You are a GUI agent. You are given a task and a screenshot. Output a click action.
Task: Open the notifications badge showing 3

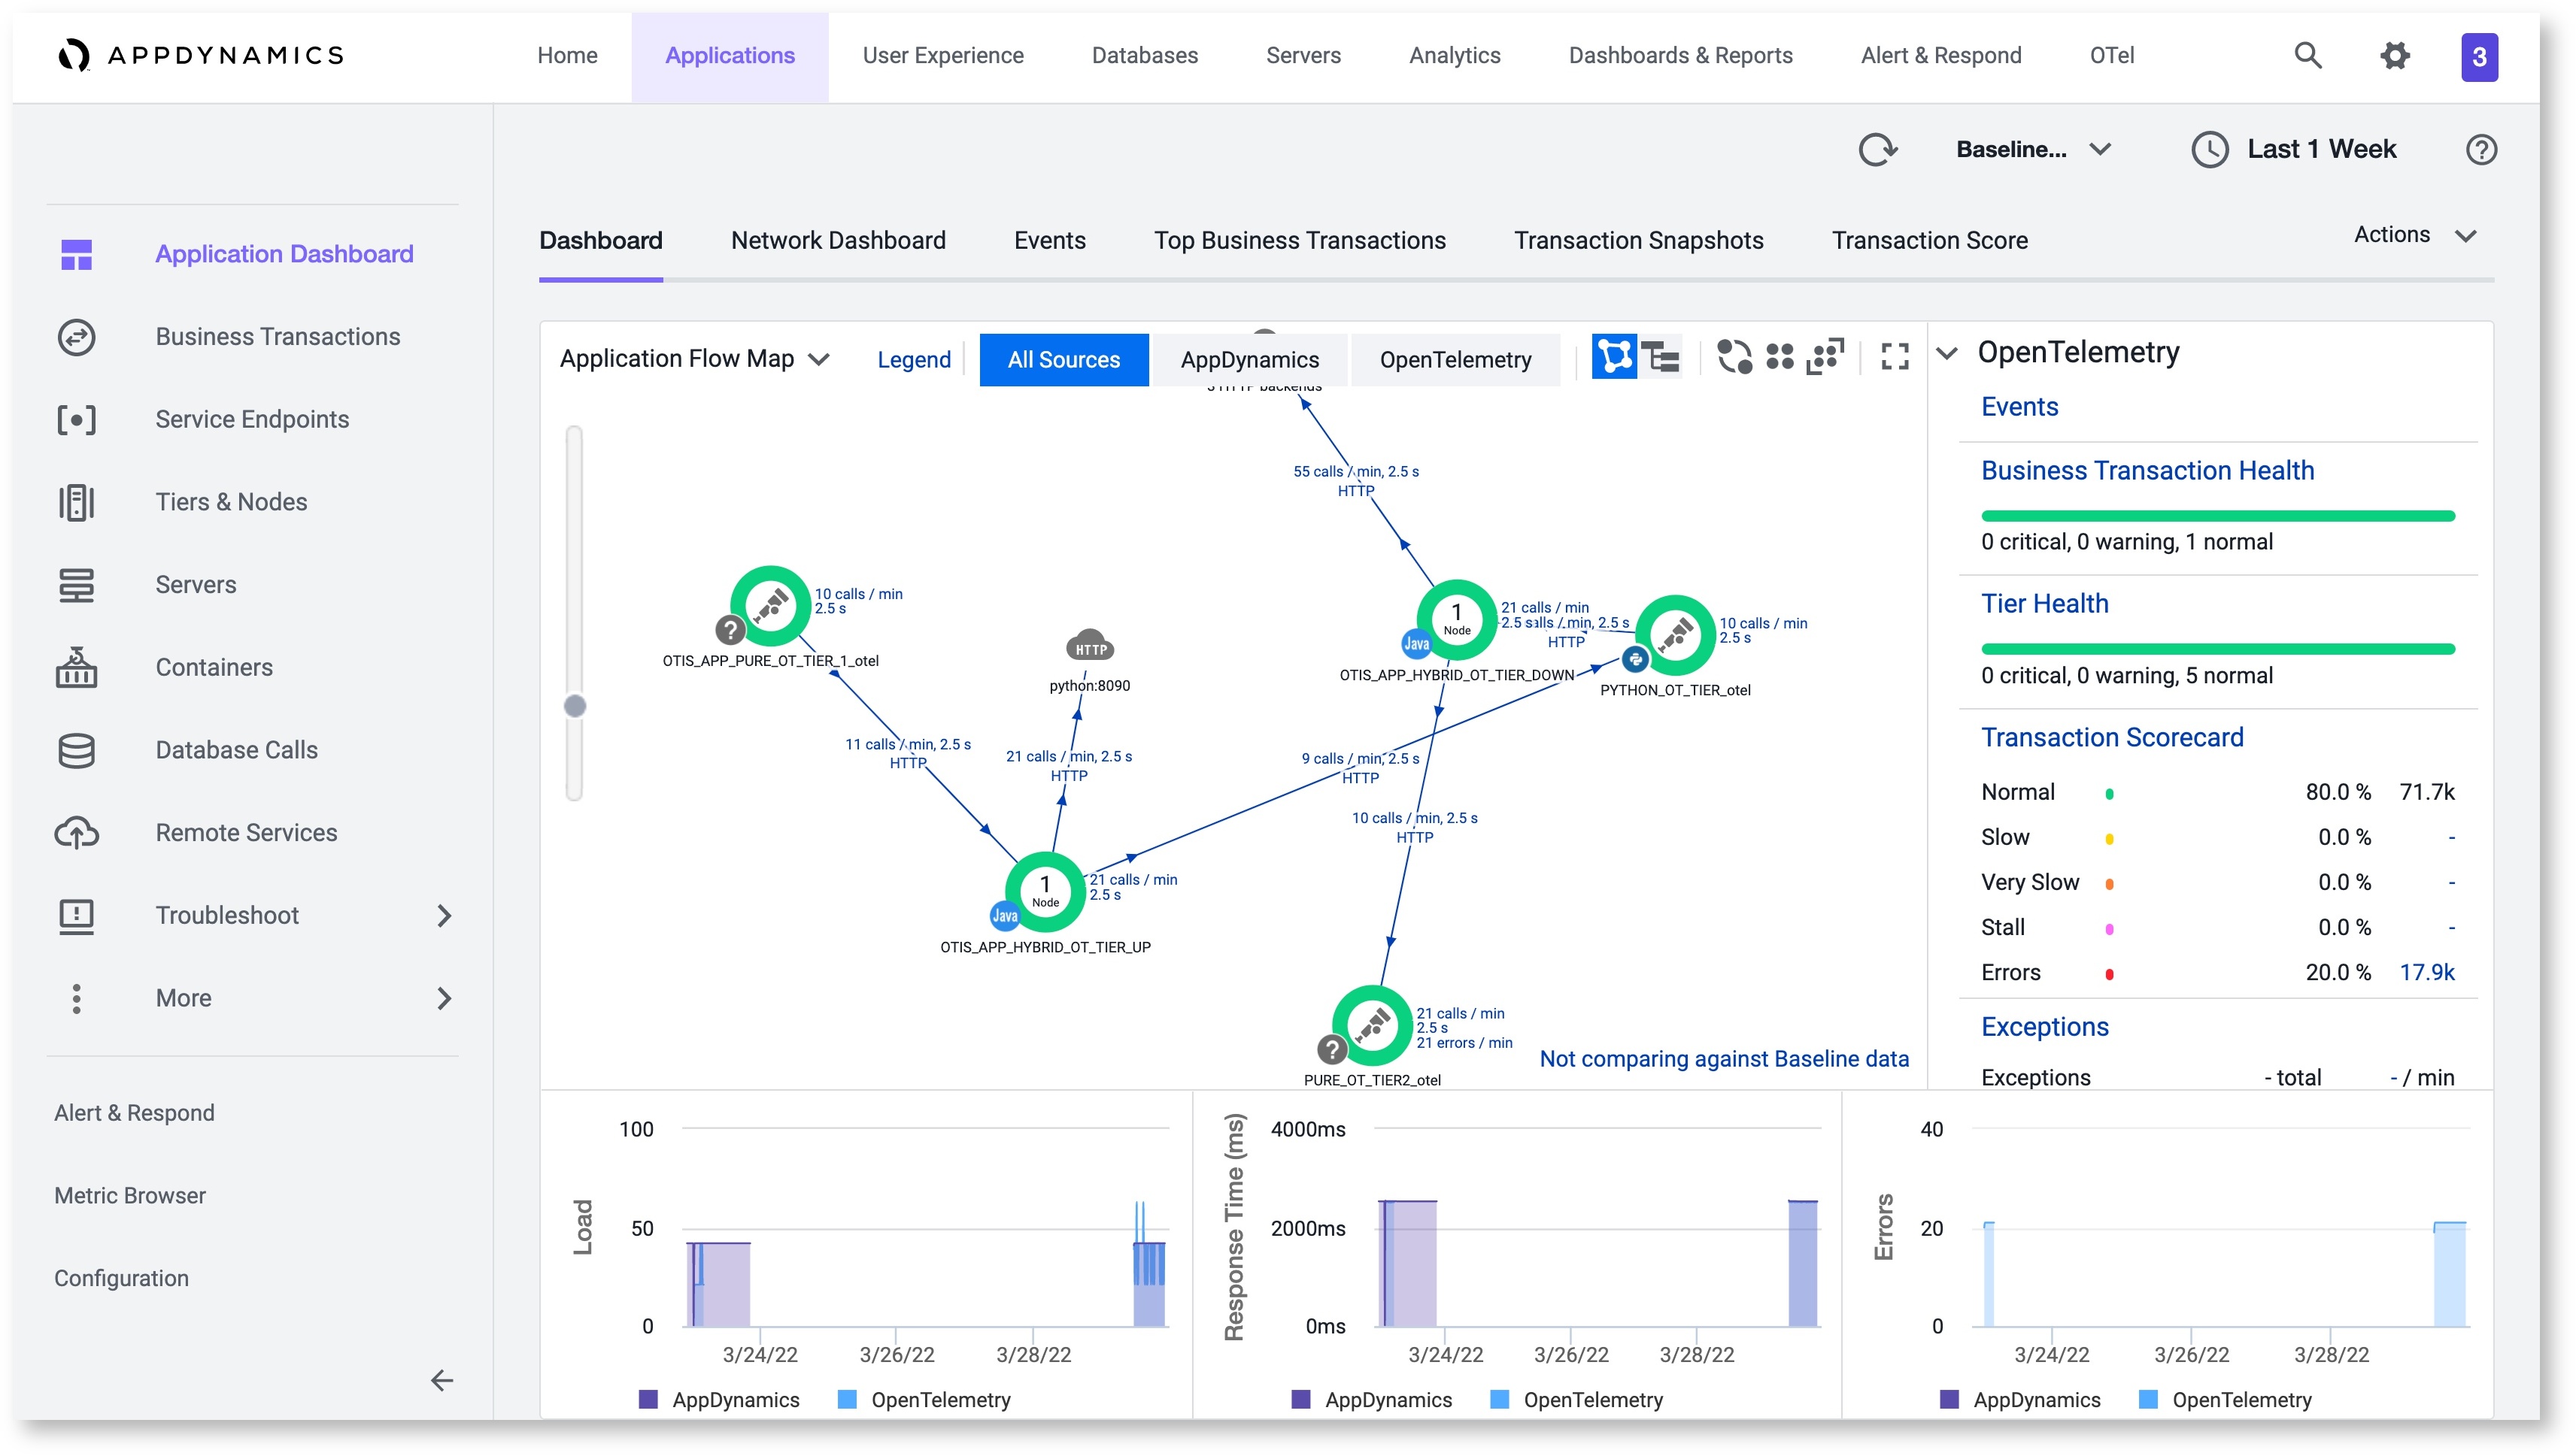tap(2478, 57)
